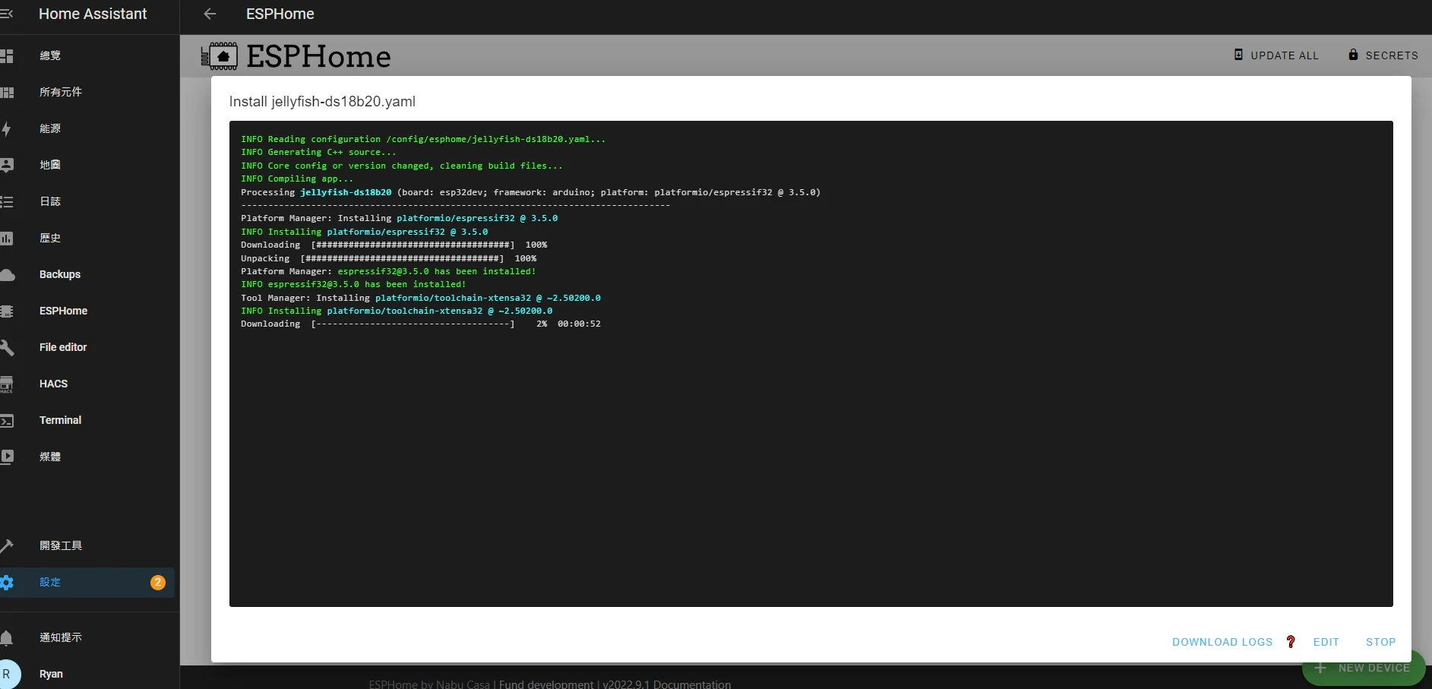1432x689 pixels.
Task: Collapse the Home Assistant sidebar menu icon
Action: click(x=7, y=14)
